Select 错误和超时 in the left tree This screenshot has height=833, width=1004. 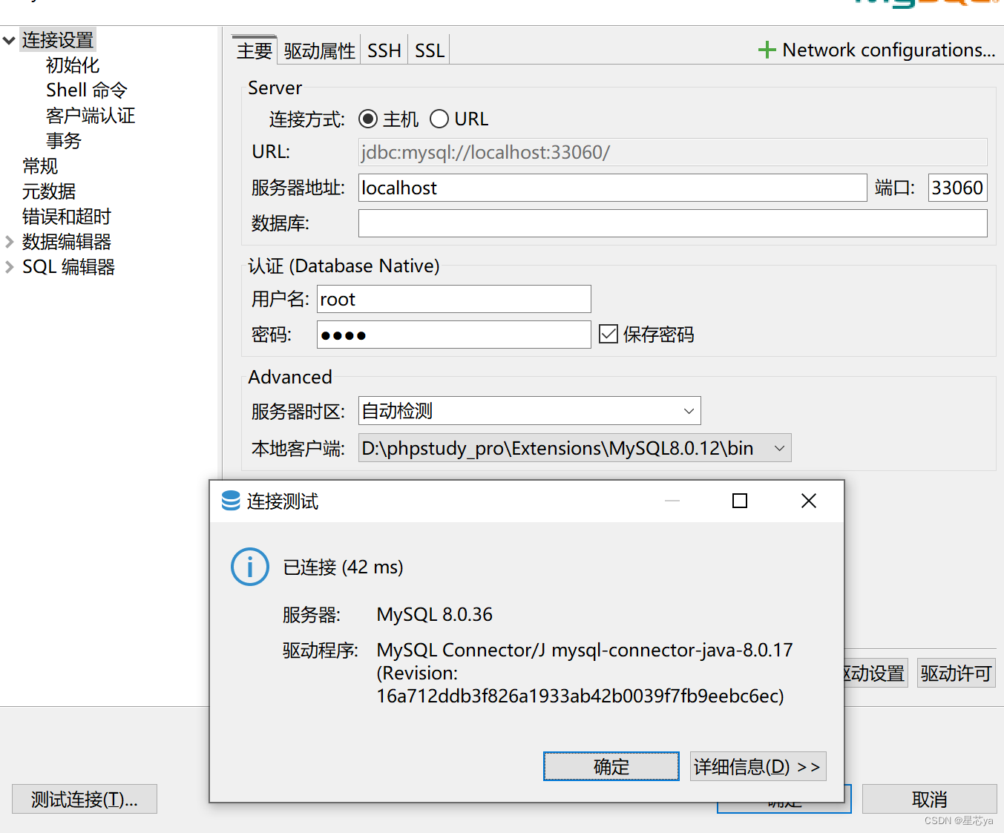coord(67,217)
